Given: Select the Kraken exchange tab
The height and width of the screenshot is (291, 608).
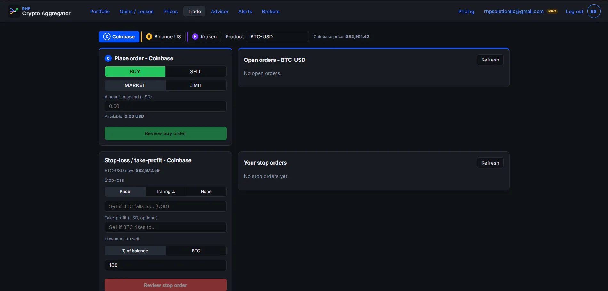Looking at the screenshot, I should pos(204,36).
